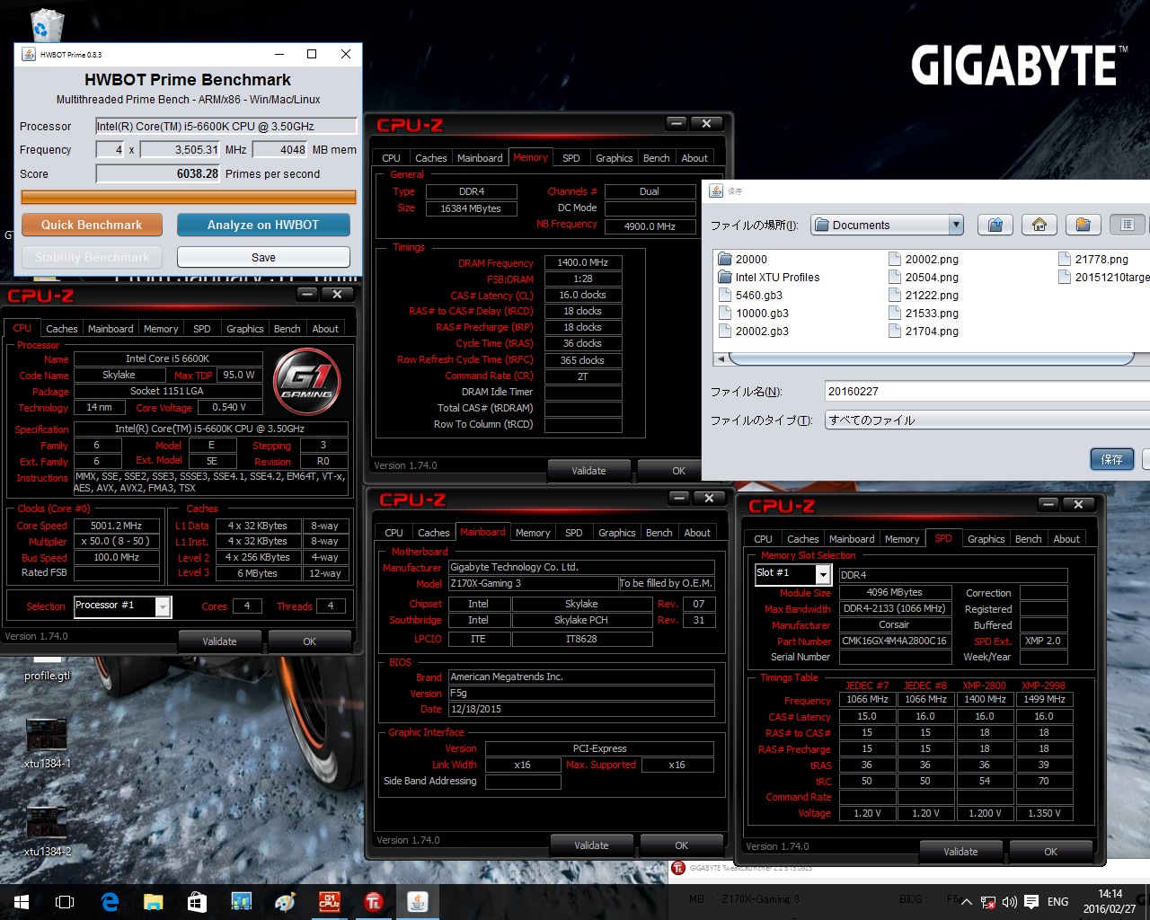Select file 20504.png
This screenshot has width=1150, height=920.
(924, 277)
